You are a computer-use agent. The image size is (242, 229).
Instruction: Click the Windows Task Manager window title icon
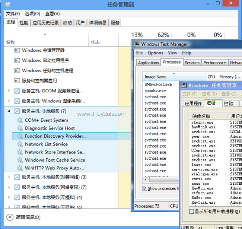[x=137, y=44]
